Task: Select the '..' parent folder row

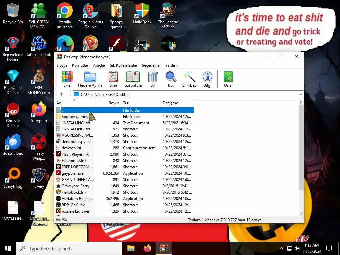Action: [125, 110]
